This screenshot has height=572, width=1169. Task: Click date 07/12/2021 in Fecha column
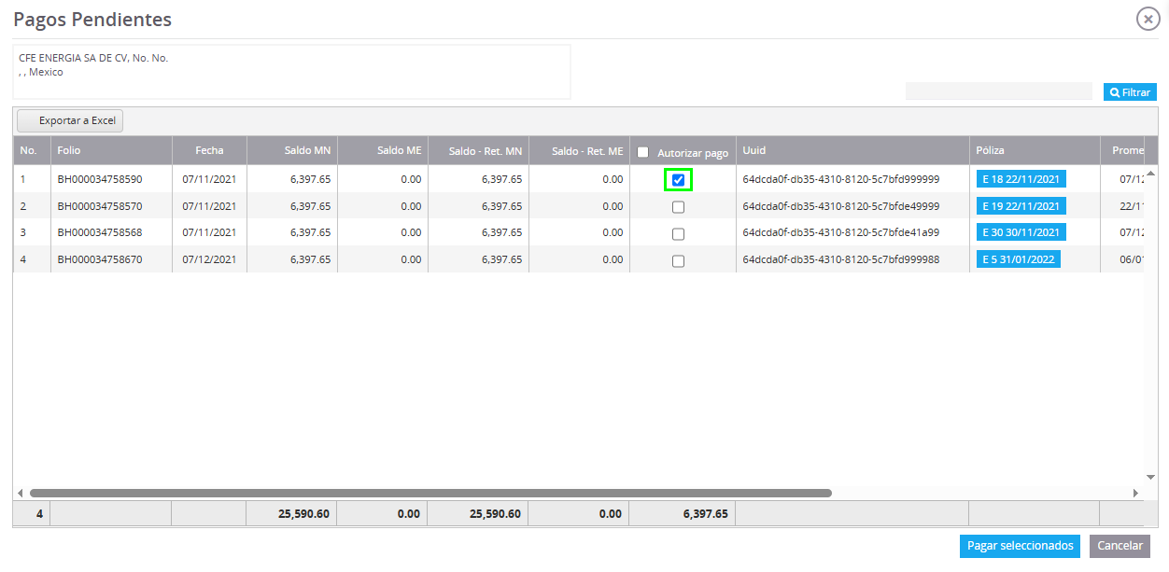click(x=209, y=259)
